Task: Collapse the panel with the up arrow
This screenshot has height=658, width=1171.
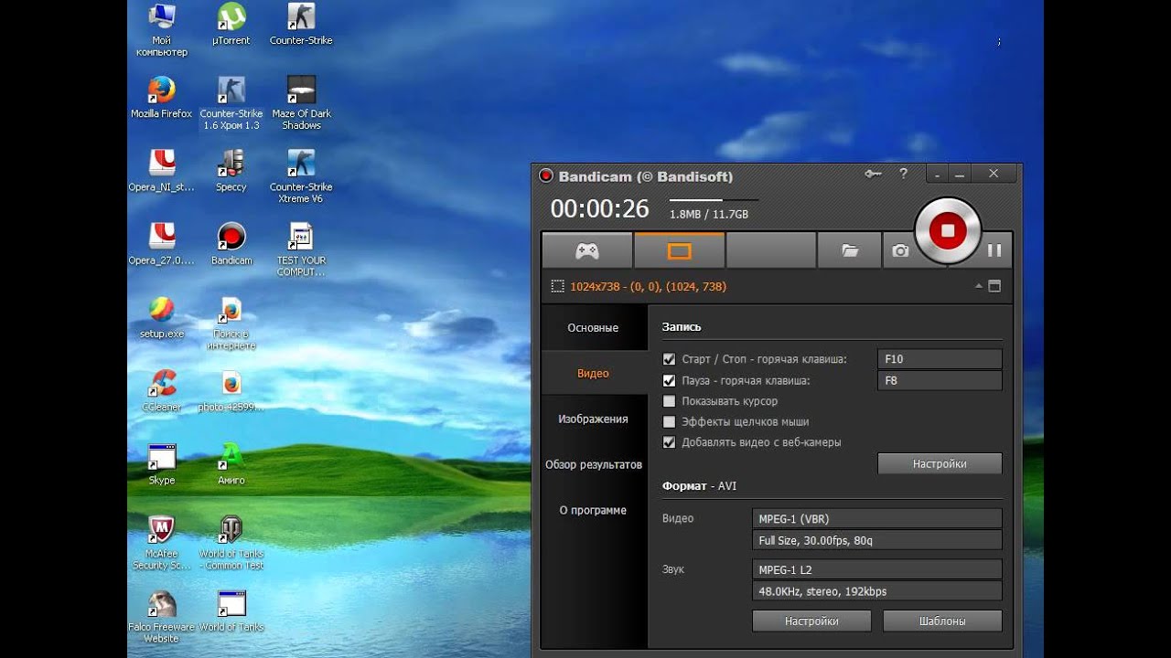Action: [978, 286]
